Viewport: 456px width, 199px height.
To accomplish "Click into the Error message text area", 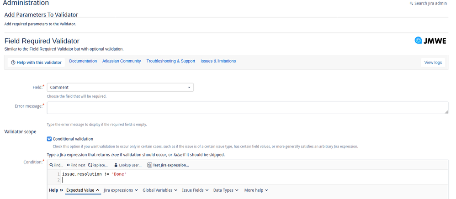I will 248,108.
